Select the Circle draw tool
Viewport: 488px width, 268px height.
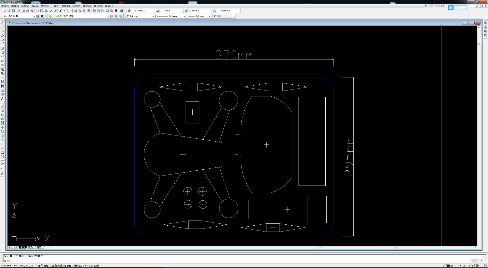pos(2,48)
